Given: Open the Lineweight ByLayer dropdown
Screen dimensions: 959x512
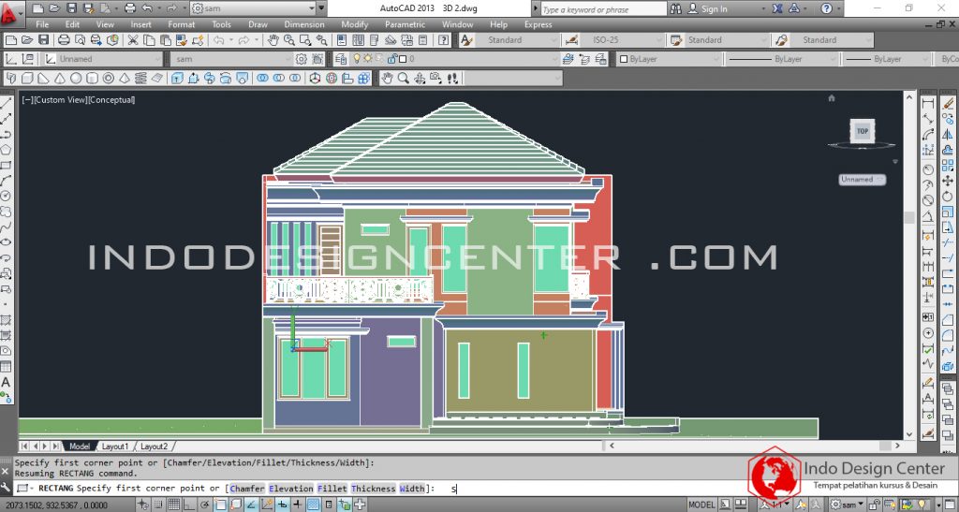Looking at the screenshot, I should point(887,59).
